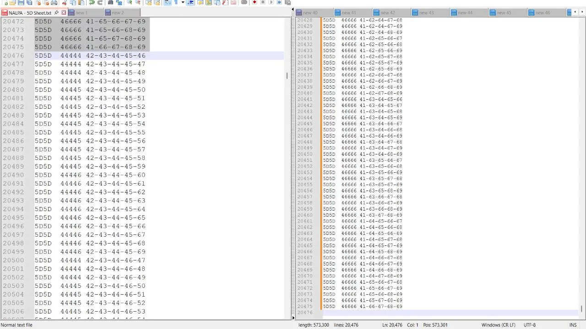
Task: Click the red Start Recording macro icon
Action: [x=255, y=2]
